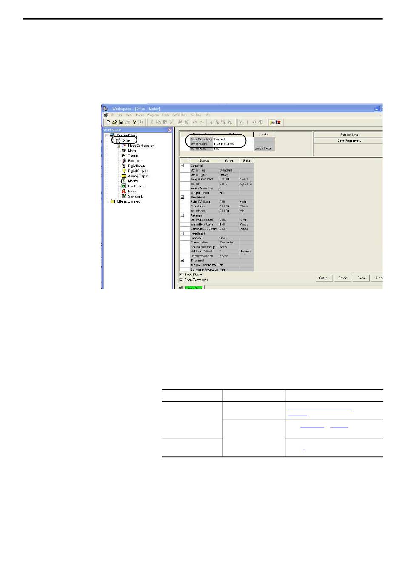The image size is (404, 587).
Task: Open the Commands menu
Action: pyautogui.click(x=179, y=115)
